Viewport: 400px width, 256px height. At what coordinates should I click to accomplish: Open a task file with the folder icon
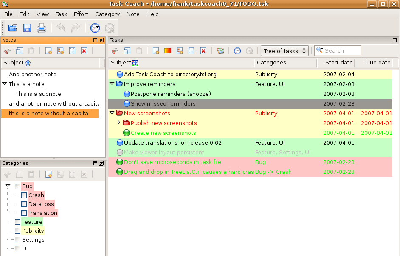point(12,28)
